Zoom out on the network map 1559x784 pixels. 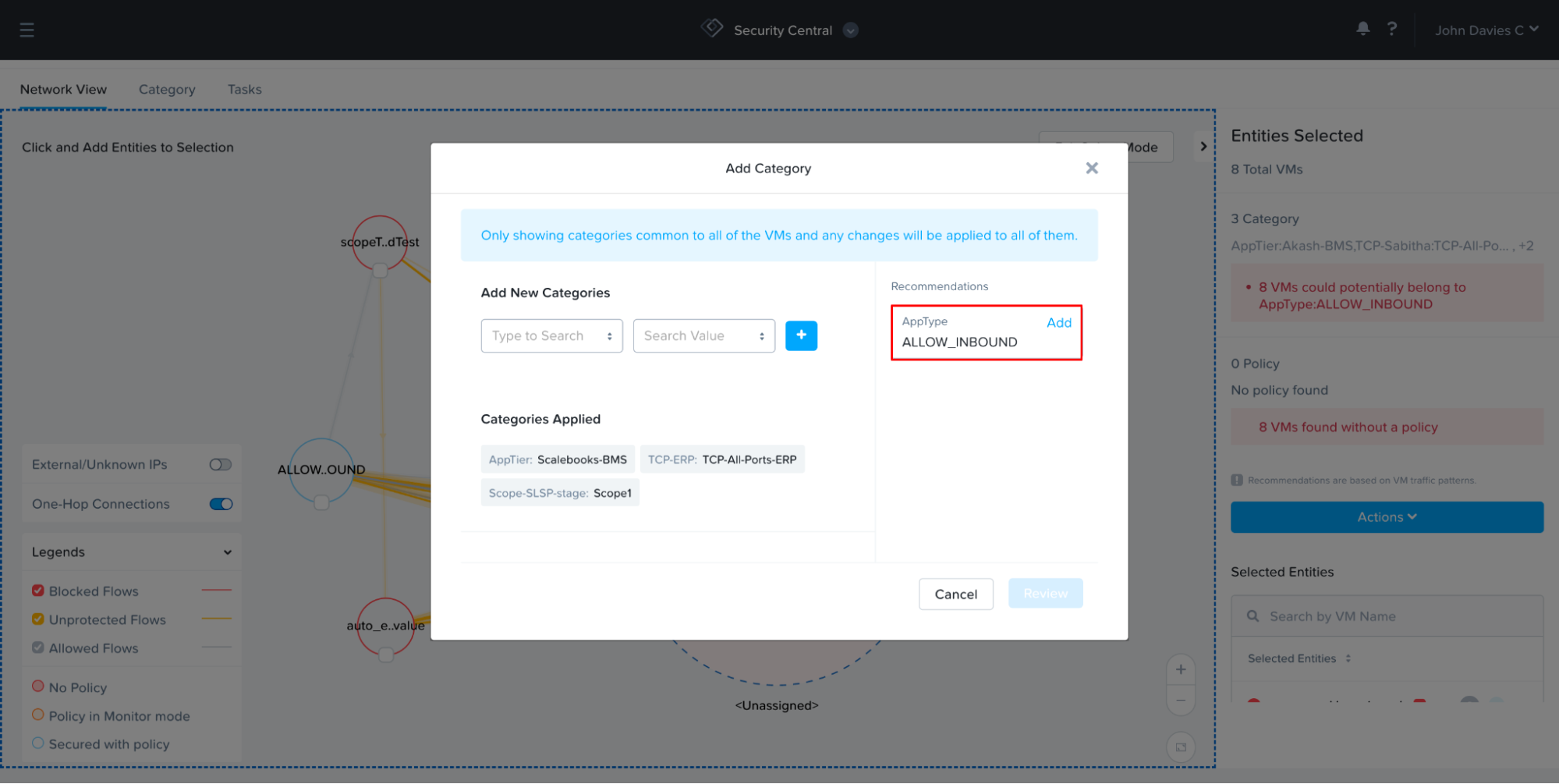pyautogui.click(x=1181, y=701)
